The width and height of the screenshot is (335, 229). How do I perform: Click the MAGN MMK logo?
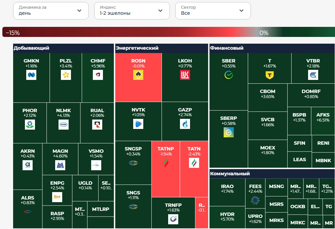coord(60,165)
